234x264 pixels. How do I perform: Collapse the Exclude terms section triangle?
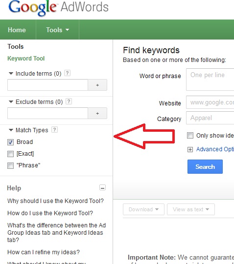click(x=11, y=102)
